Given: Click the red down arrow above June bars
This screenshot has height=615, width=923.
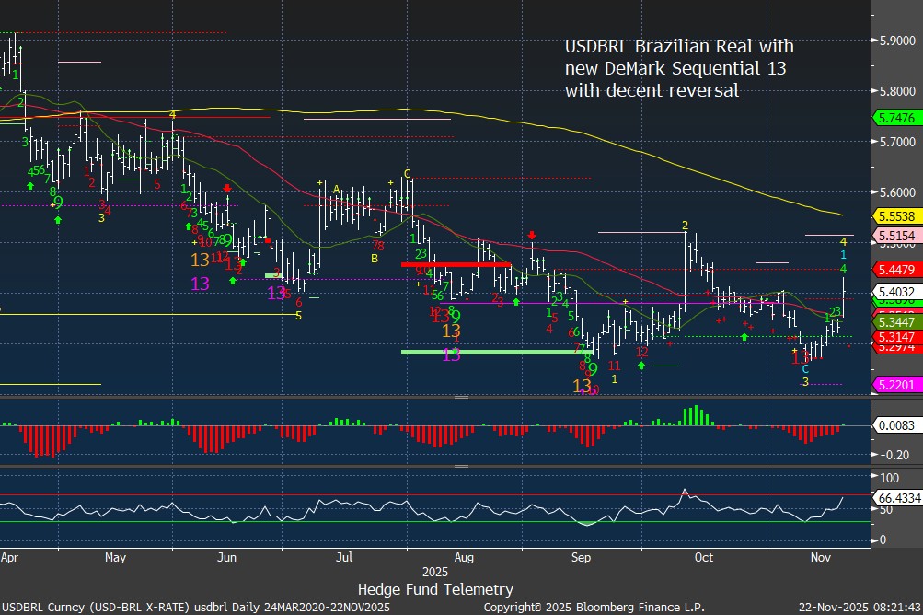Looking at the screenshot, I should [227, 189].
